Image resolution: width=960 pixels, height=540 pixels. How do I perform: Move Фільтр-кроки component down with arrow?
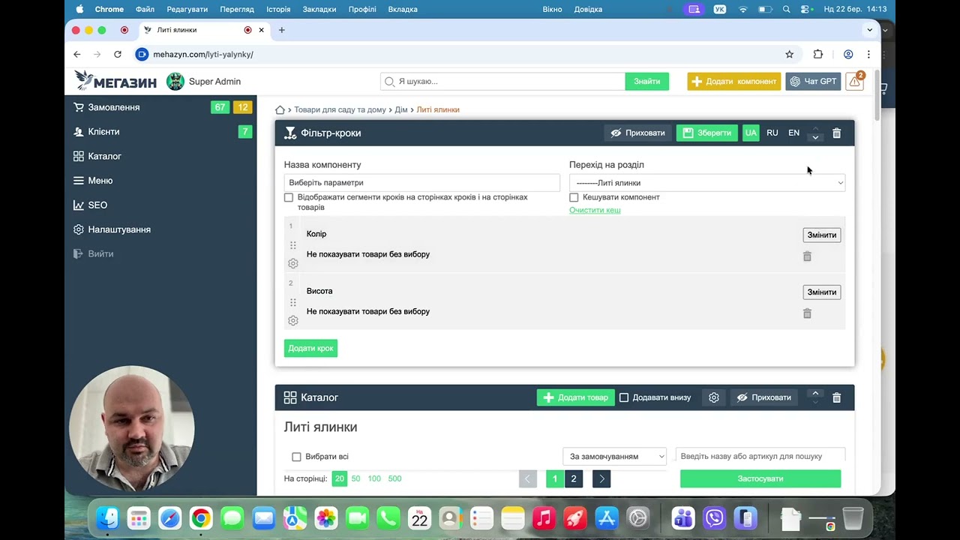pos(815,137)
